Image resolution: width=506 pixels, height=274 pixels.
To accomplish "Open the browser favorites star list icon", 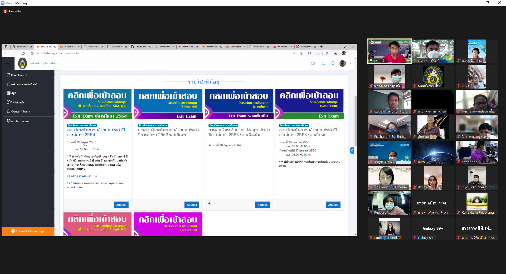I will coord(327,53).
